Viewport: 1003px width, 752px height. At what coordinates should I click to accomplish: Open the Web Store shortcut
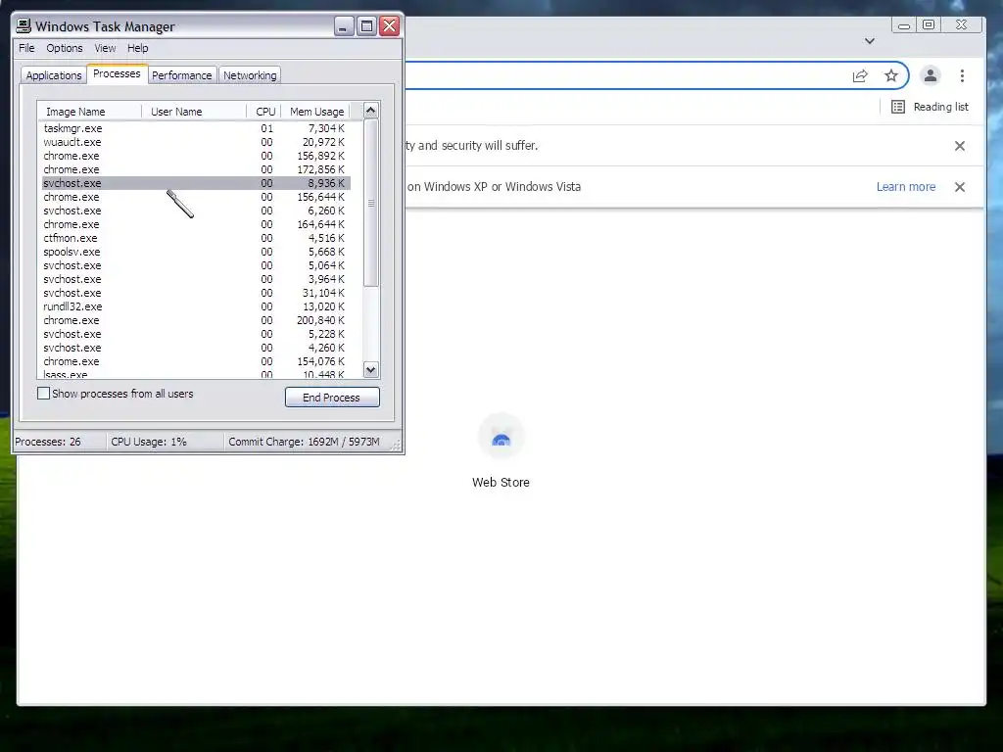point(501,451)
